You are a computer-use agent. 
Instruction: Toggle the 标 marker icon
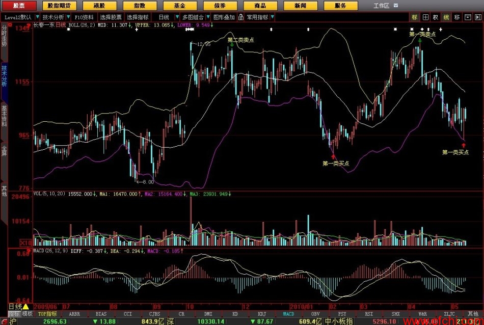[414, 17]
